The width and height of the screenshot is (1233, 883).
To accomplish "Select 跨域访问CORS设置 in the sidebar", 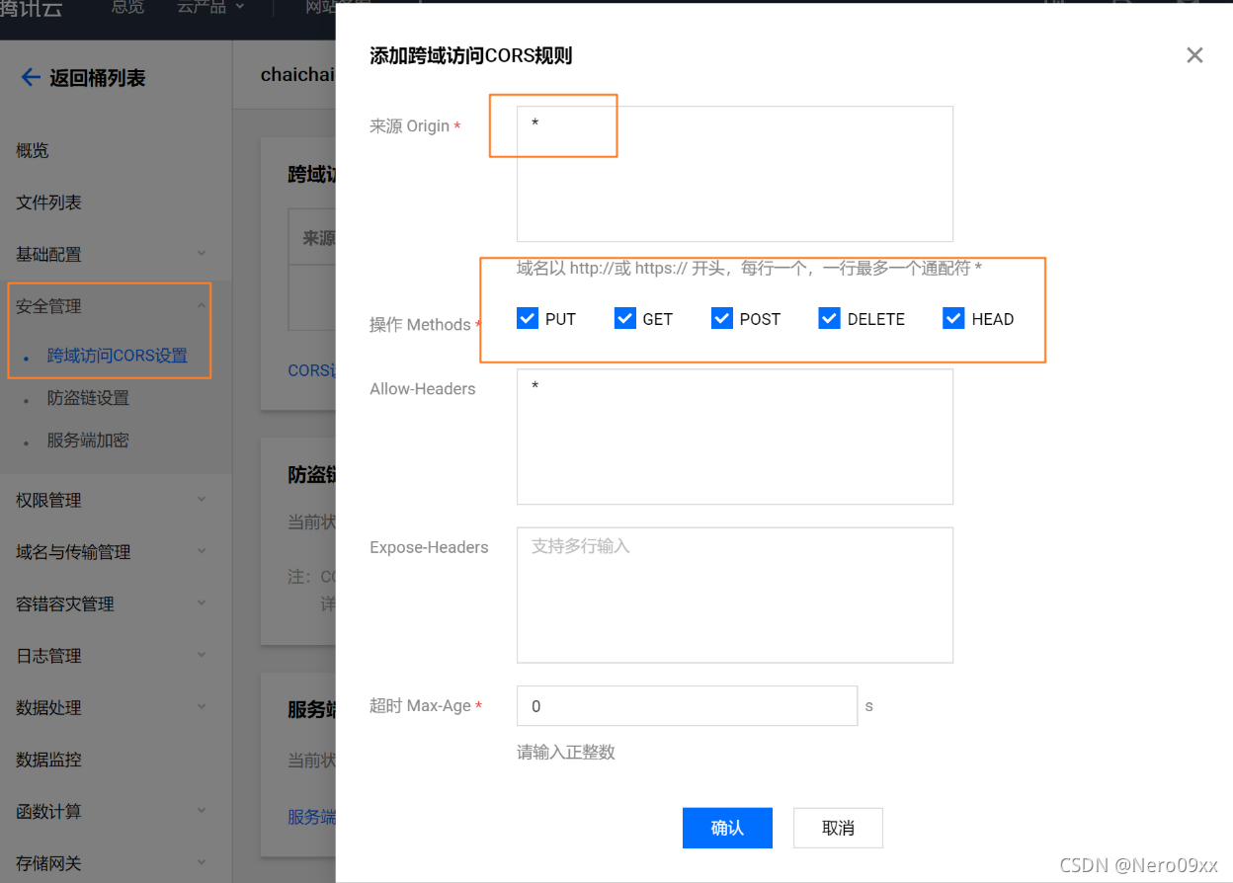I will [118, 356].
